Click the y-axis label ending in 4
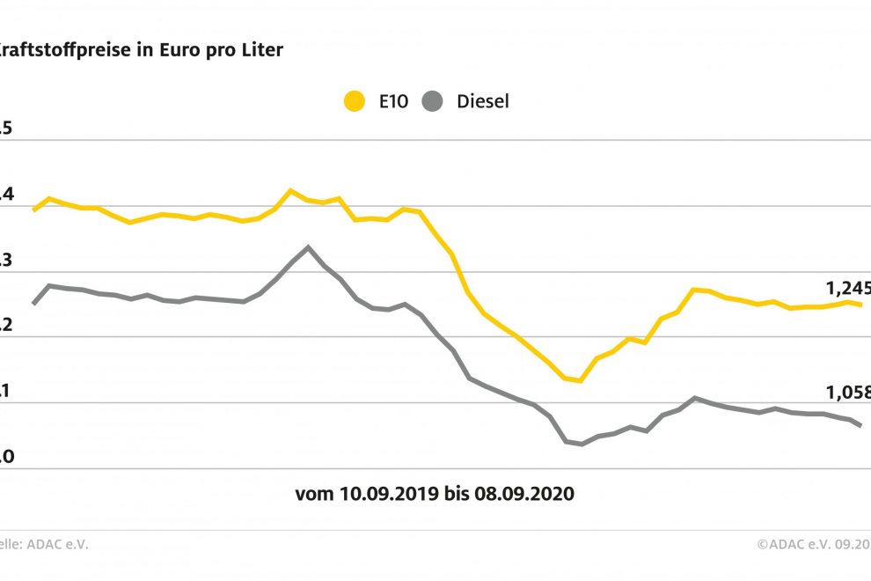Image resolution: width=871 pixels, height=581 pixels. (x=5, y=195)
